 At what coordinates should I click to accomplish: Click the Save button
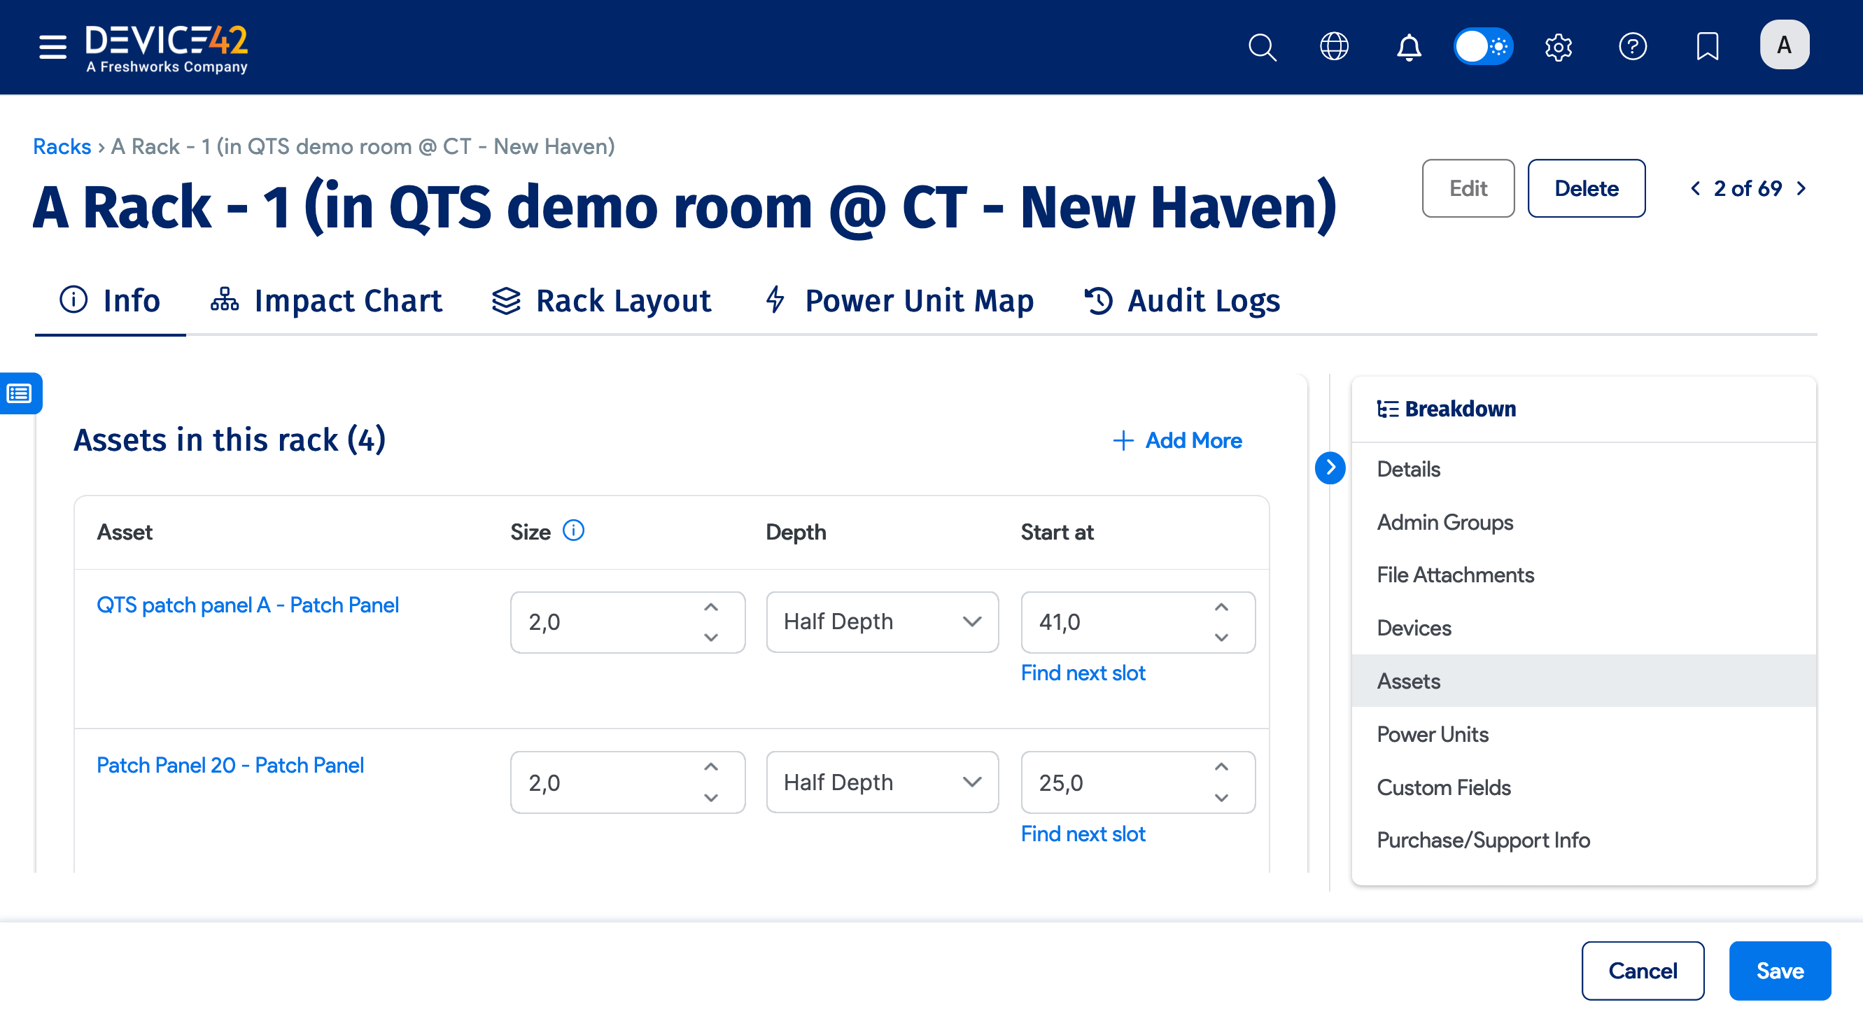pos(1779,971)
